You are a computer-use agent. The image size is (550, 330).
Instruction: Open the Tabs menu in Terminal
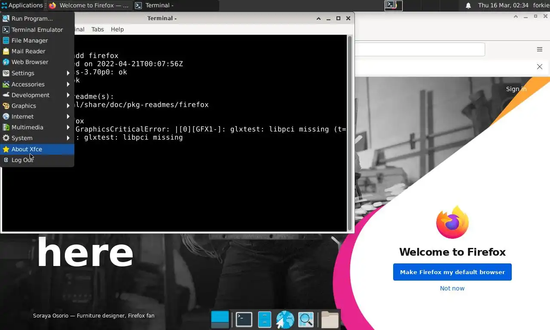[x=98, y=29]
